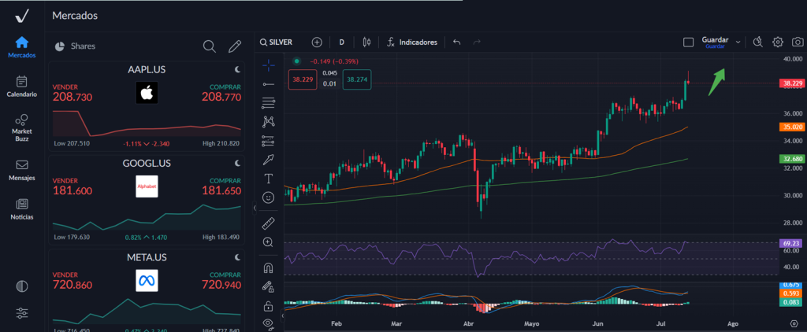
Task: Toggle lock all drawings
Action: pyautogui.click(x=268, y=306)
